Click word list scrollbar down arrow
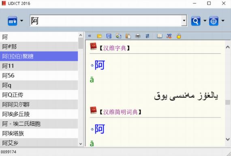Image resolution: width=231 pixels, height=156 pixels. point(81,144)
